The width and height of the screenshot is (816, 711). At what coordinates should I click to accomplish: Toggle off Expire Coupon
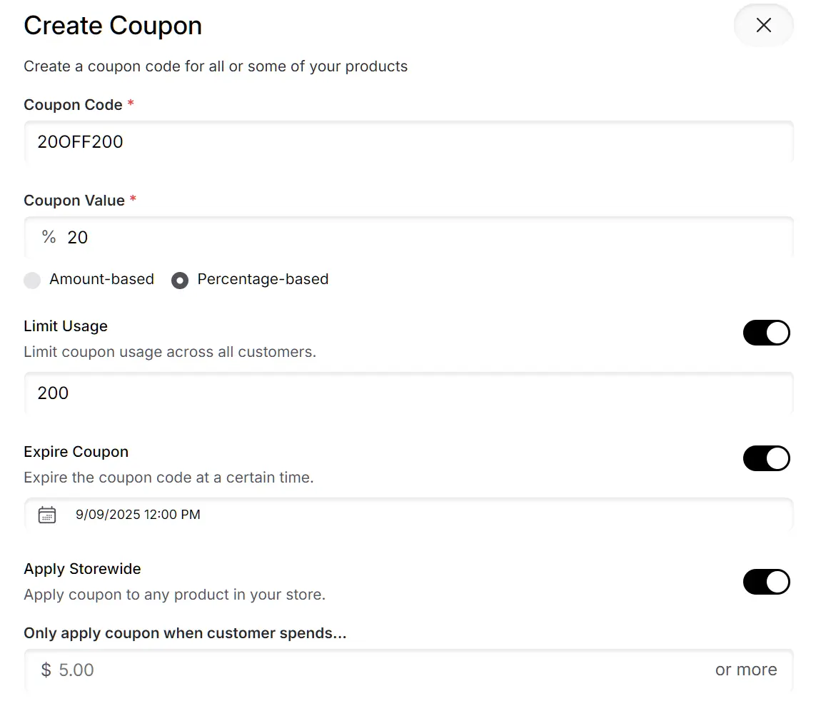(767, 458)
